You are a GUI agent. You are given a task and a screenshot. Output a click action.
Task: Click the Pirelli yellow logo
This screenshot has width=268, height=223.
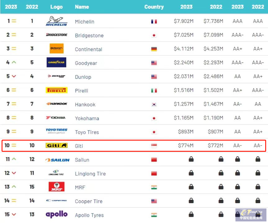tap(56, 90)
